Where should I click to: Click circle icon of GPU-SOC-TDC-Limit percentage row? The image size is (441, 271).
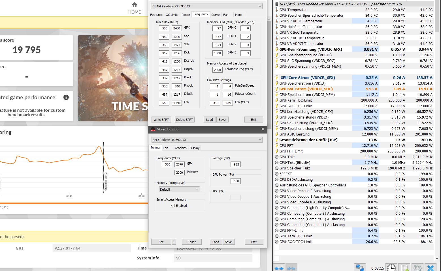(277, 242)
